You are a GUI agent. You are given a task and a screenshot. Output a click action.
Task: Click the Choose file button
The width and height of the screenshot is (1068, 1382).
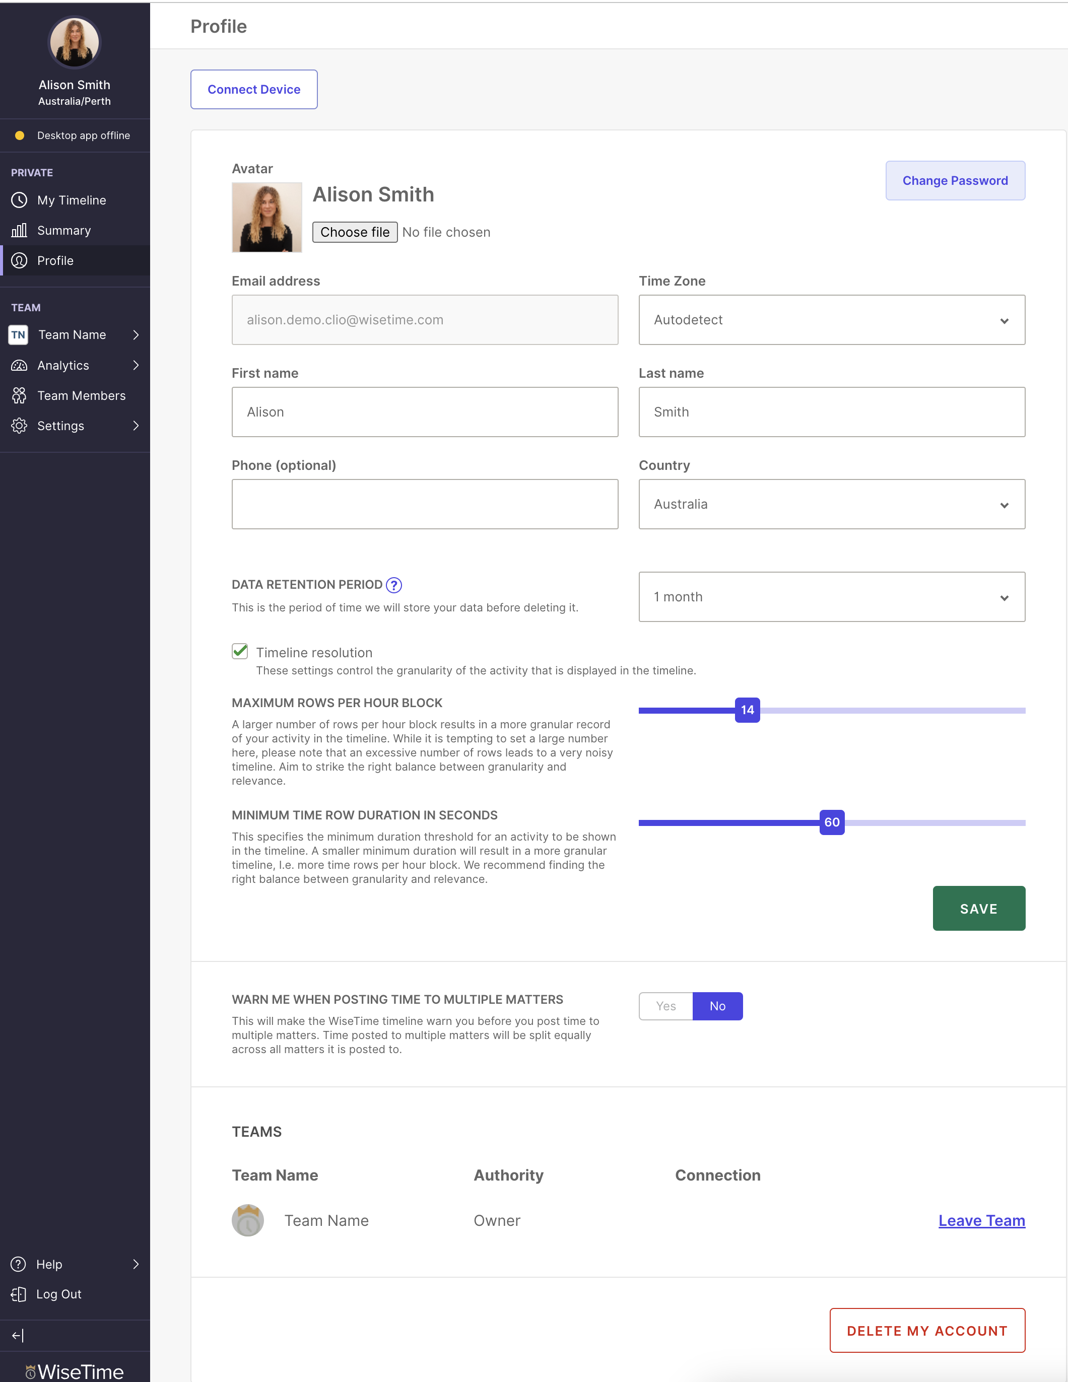355,232
